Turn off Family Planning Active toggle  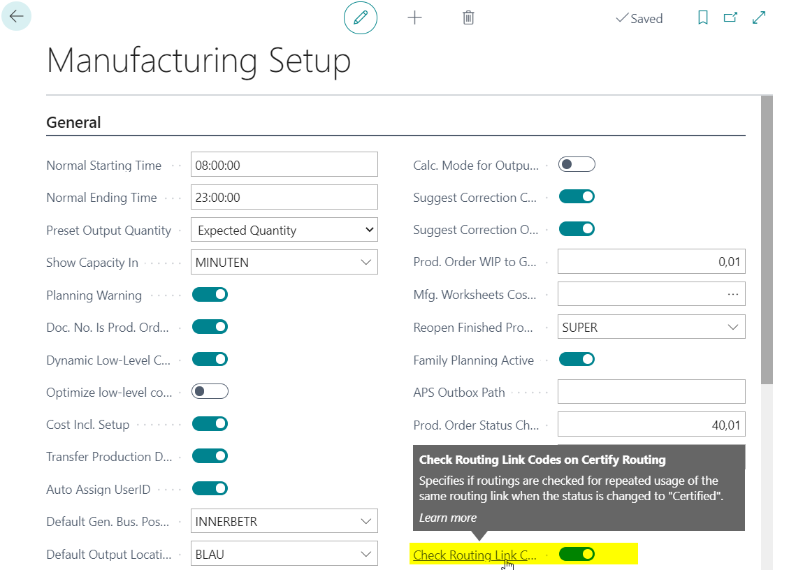pos(577,360)
